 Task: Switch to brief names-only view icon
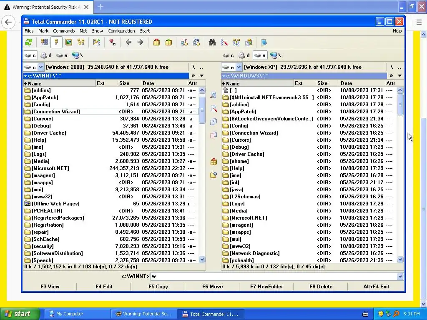pos(44,42)
